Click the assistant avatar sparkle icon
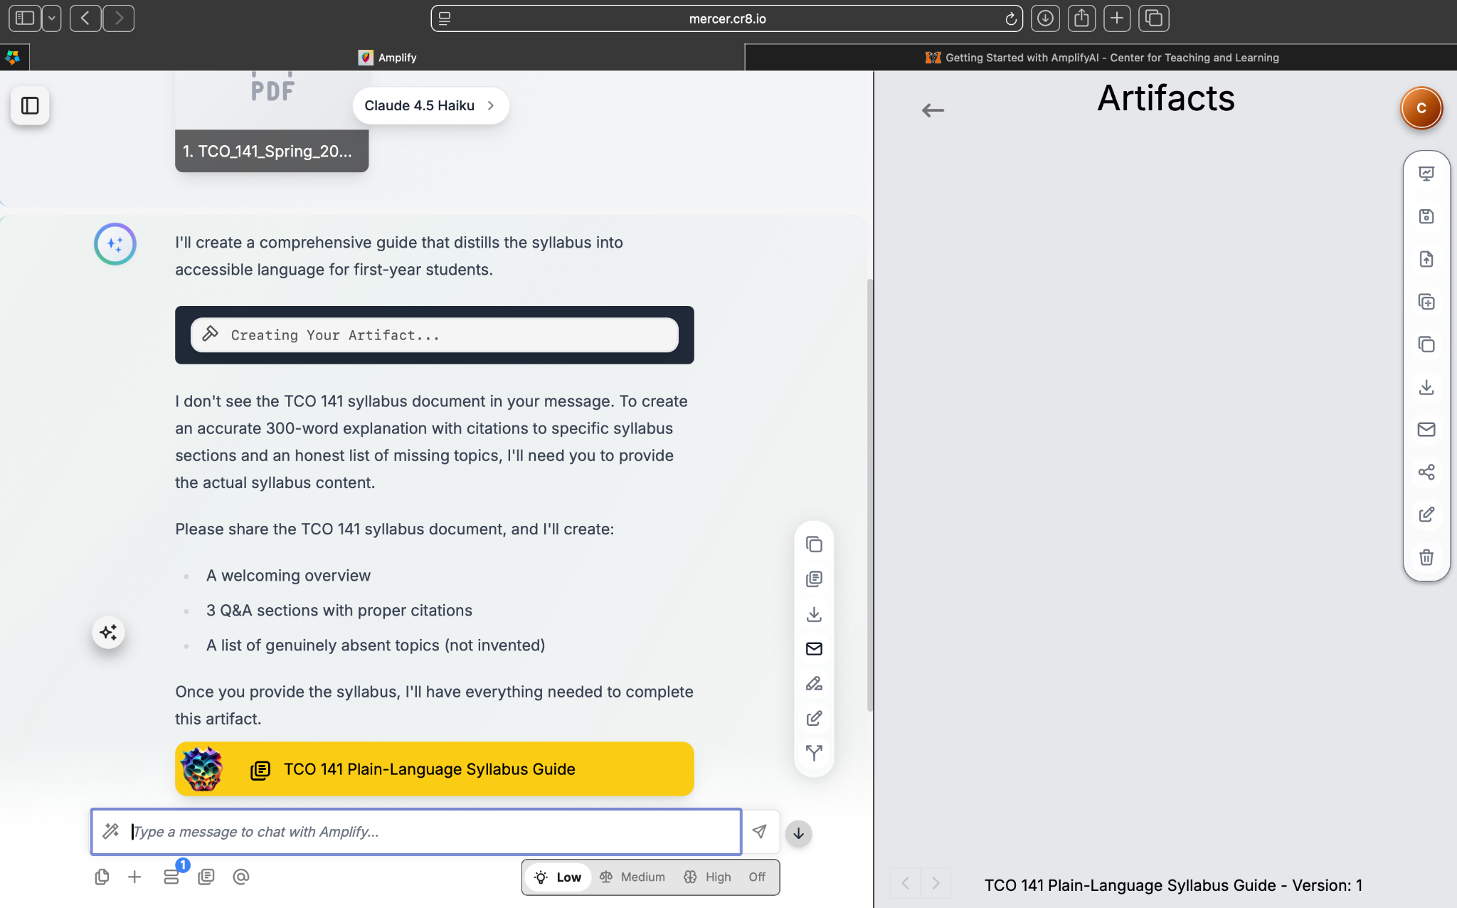The height and width of the screenshot is (908, 1457). [x=115, y=244]
